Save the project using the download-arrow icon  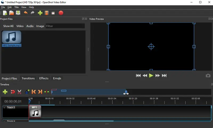(x=18, y=13)
